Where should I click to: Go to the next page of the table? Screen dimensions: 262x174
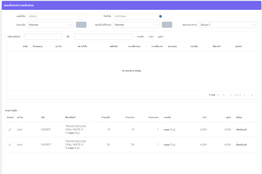click(244, 95)
